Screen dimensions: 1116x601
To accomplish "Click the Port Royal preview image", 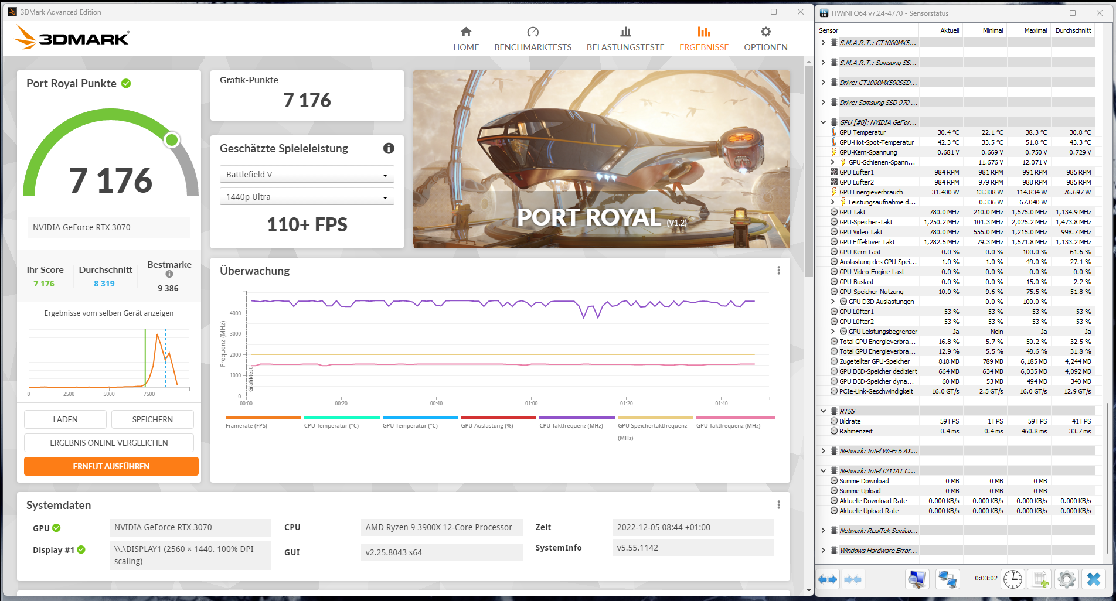I will pyautogui.click(x=601, y=159).
